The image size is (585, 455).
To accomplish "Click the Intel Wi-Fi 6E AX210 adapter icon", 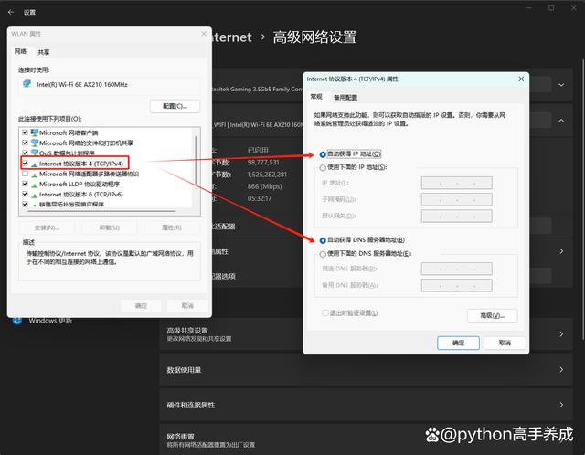I will coord(27,83).
